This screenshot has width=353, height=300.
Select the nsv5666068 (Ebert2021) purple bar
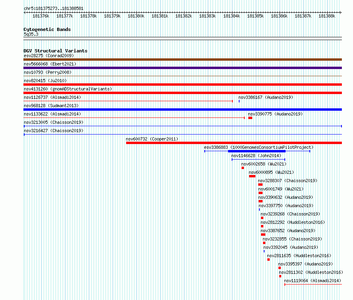pos(182,68)
